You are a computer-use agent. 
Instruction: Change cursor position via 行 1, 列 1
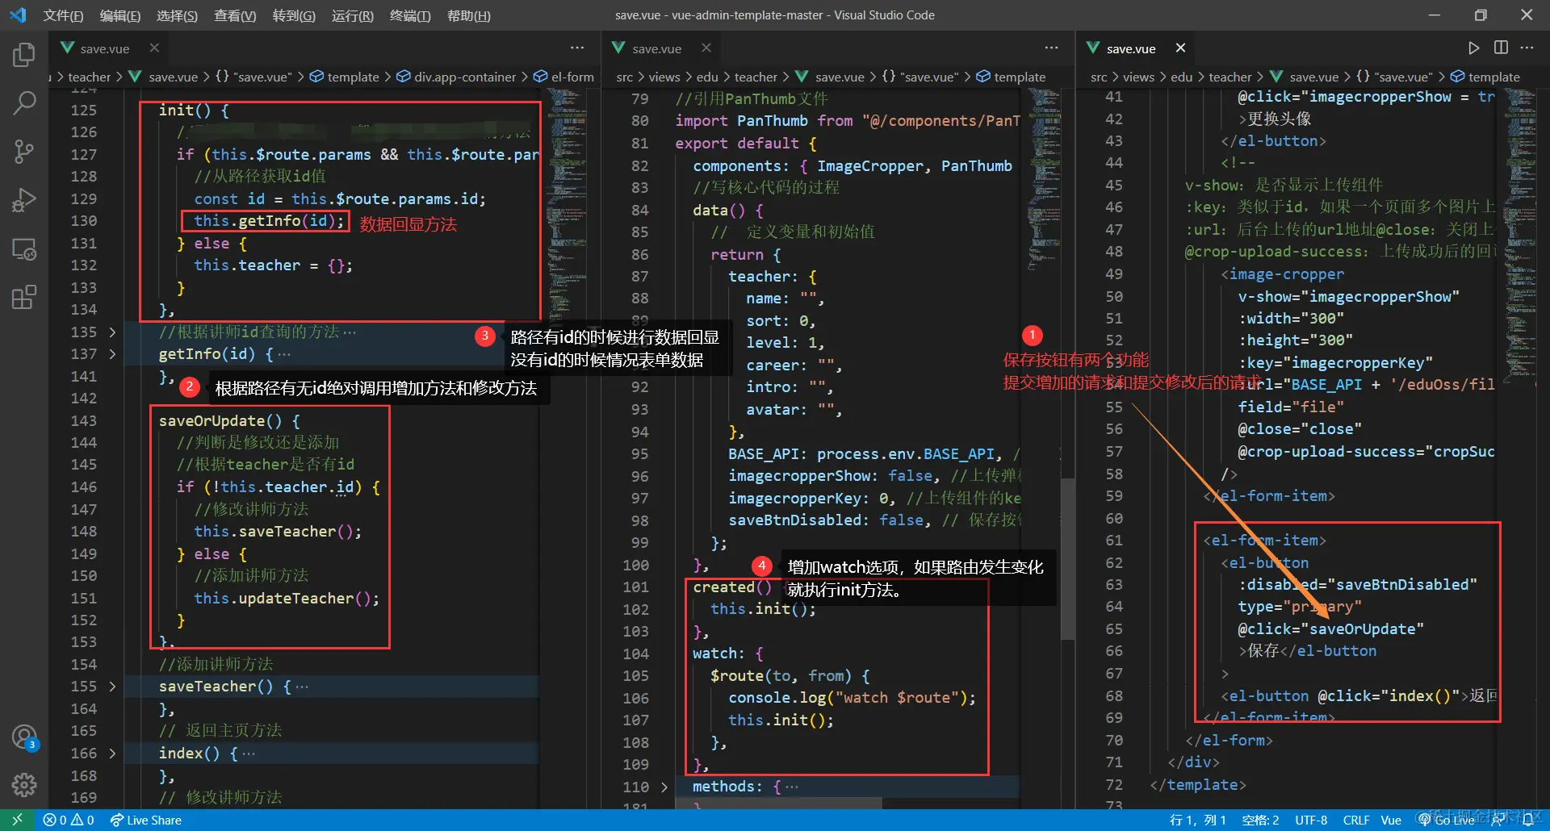pyautogui.click(x=1198, y=820)
